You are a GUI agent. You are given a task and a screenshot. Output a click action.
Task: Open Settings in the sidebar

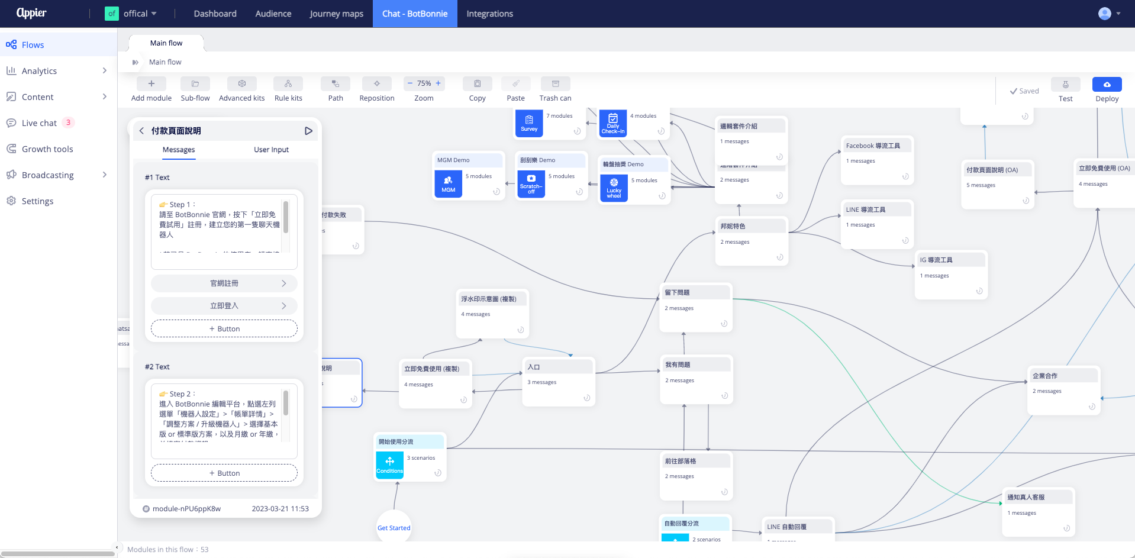pos(58,201)
